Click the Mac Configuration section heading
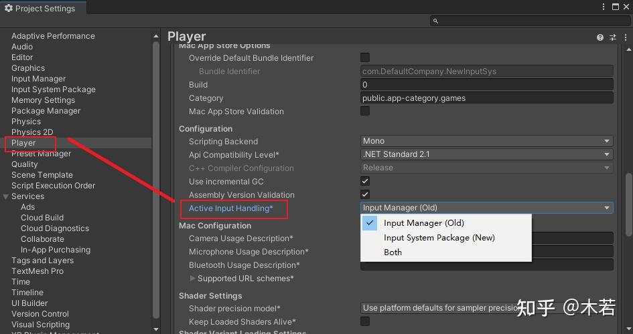The height and width of the screenshot is (334, 633). click(215, 226)
